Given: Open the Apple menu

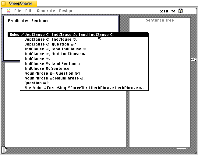Looking at the screenshot, I should pyautogui.click(x=9, y=11).
